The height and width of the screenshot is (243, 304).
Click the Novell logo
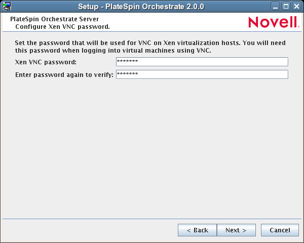click(x=274, y=22)
